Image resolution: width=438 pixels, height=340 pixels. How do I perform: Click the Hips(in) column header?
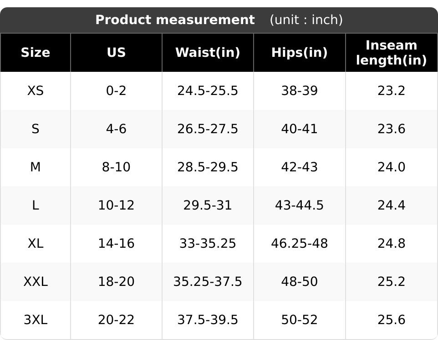[300, 52]
